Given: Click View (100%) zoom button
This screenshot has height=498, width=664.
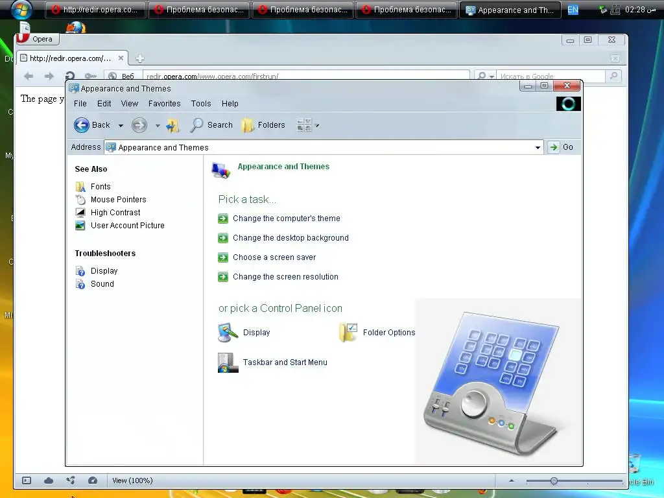Looking at the screenshot, I should (x=132, y=480).
